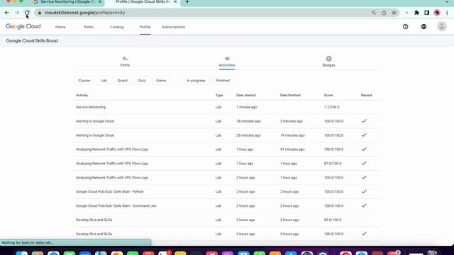Screen dimensions: 454x255
Task: Click the Badges check icon
Action: [x=328, y=59]
